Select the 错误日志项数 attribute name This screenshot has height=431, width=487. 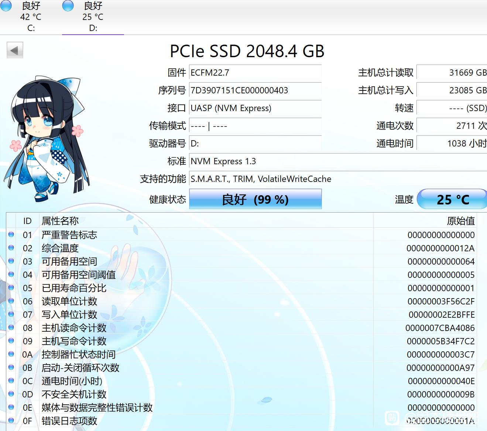(x=69, y=421)
